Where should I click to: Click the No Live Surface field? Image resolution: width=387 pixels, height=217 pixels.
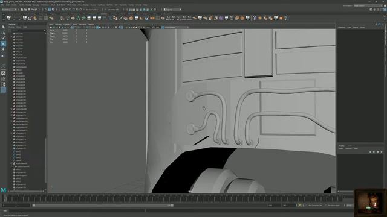click(92, 10)
